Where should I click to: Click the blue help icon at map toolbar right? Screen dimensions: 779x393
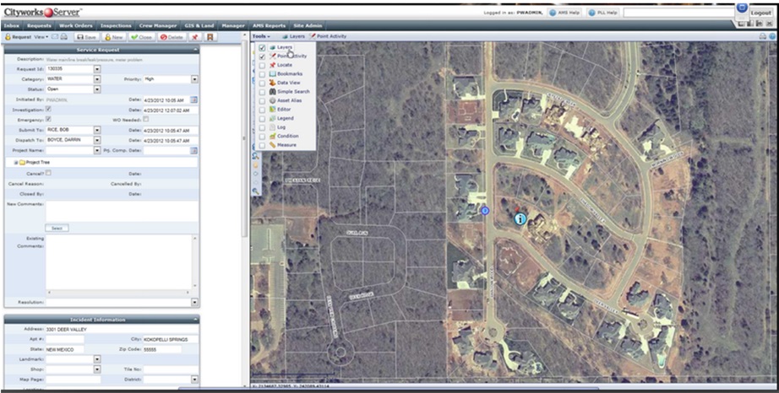click(x=772, y=36)
